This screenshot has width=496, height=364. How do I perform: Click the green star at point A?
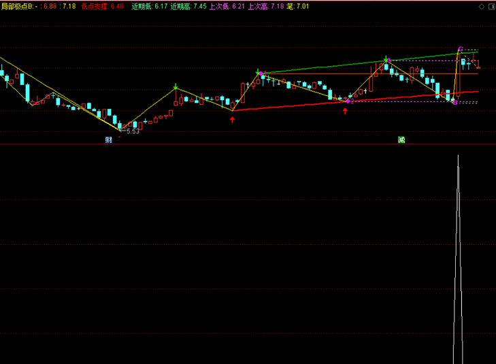[x=386, y=59]
